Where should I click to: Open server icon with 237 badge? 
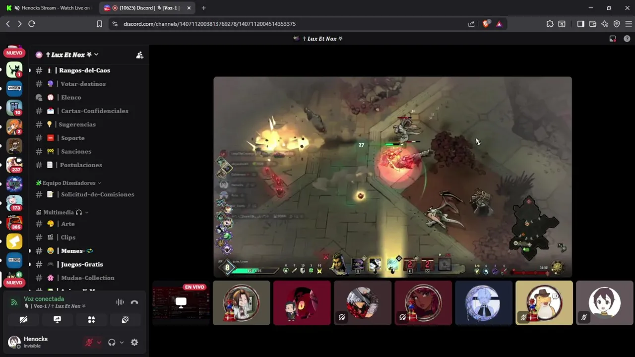point(14,165)
